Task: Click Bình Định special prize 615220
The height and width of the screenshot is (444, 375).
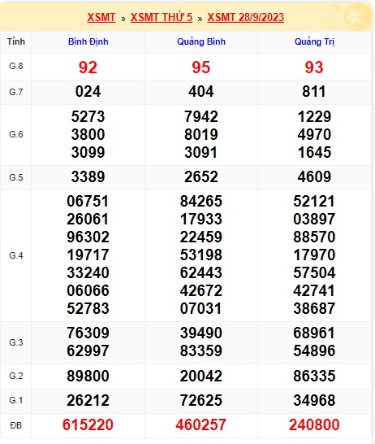Action: point(88,424)
